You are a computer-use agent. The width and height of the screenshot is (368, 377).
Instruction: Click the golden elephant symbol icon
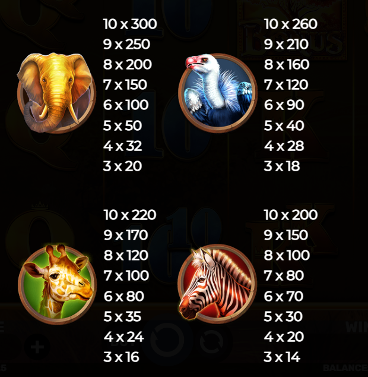56,93
